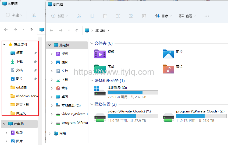This screenshot has width=228, height=145.
Task: Click 此电脑 breadcrumb in address bar
Action: [x=100, y=30]
